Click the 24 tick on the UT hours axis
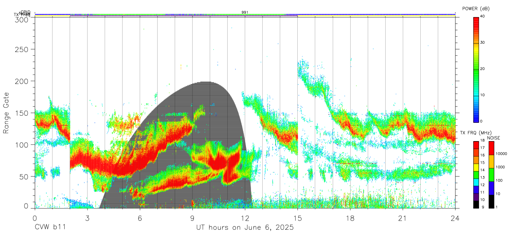Viewport: 512px width, 236px height. [455, 218]
